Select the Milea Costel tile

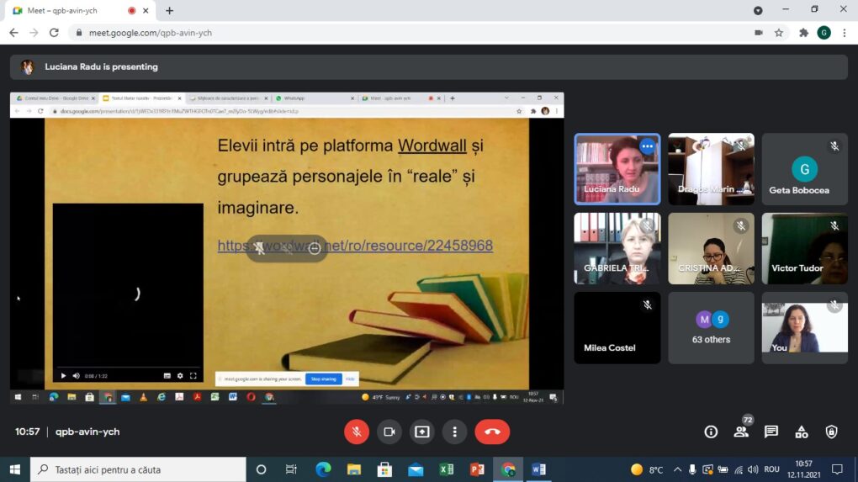point(617,328)
